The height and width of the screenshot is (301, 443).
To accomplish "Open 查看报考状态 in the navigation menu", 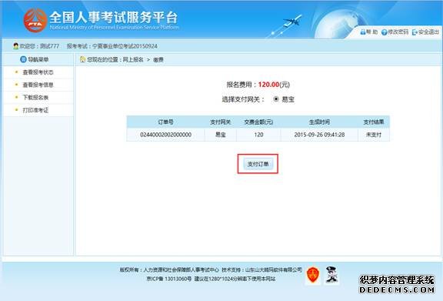I will click(x=38, y=72).
